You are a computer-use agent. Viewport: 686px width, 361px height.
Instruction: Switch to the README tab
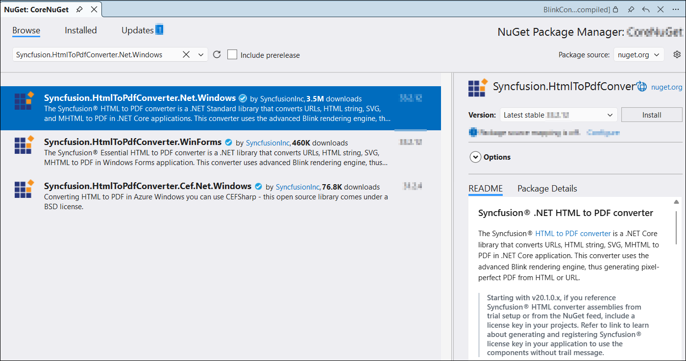click(x=486, y=189)
